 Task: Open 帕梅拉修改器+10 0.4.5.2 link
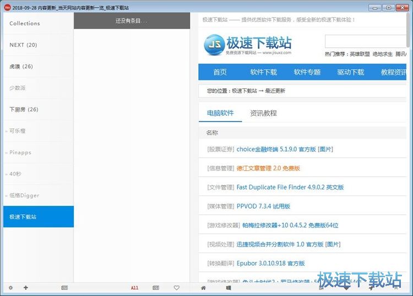click(290, 225)
